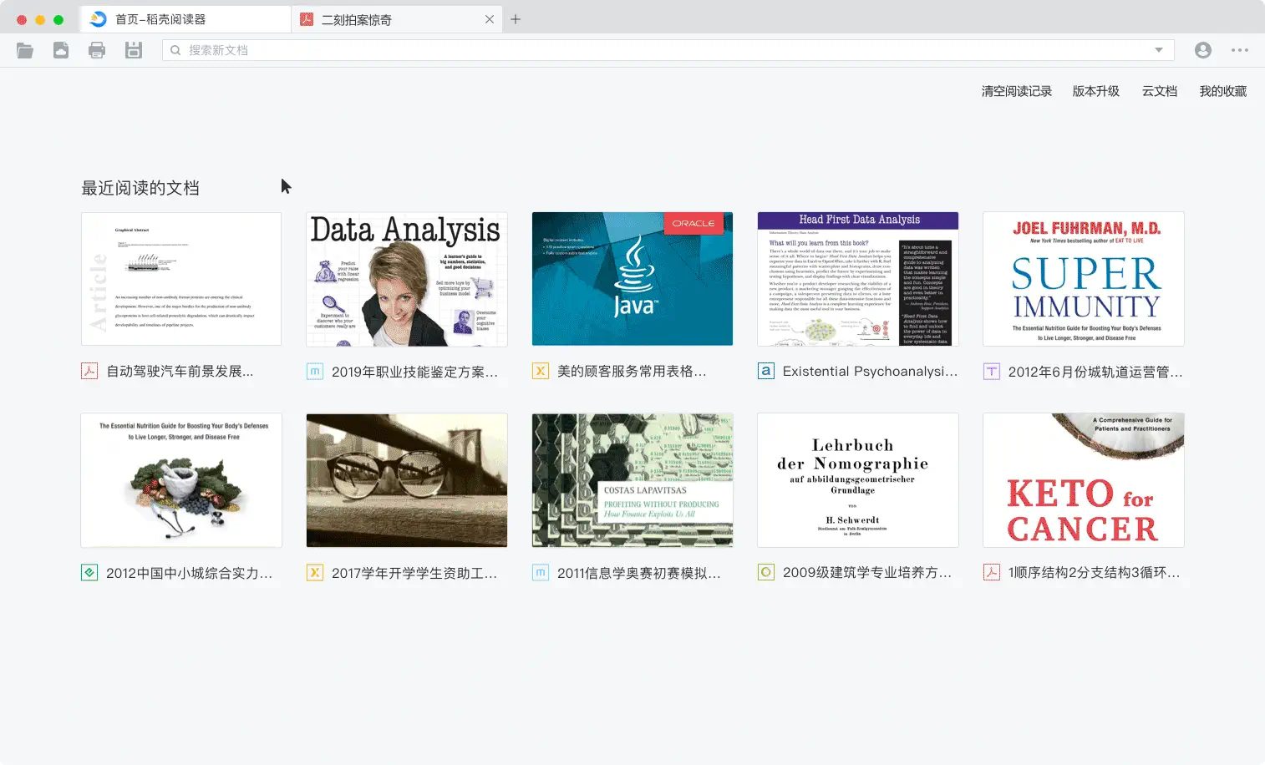Image resolution: width=1265 pixels, height=765 pixels.
Task: Click 清空阅读记录 to clear reading history
Action: coord(1016,91)
